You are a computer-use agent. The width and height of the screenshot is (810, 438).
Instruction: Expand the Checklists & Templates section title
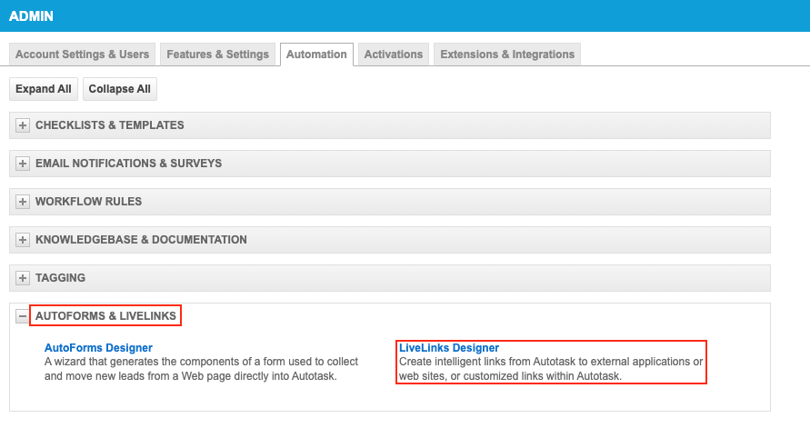coord(109,125)
